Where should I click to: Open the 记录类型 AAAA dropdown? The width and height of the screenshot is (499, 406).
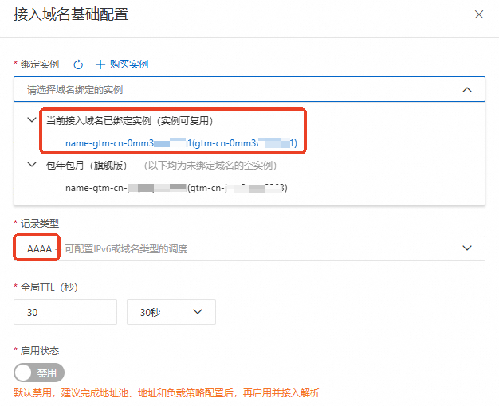(249, 248)
